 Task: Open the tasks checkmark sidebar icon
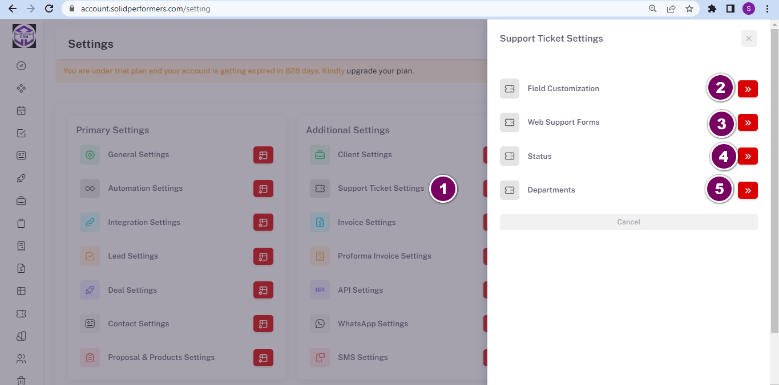coord(21,133)
